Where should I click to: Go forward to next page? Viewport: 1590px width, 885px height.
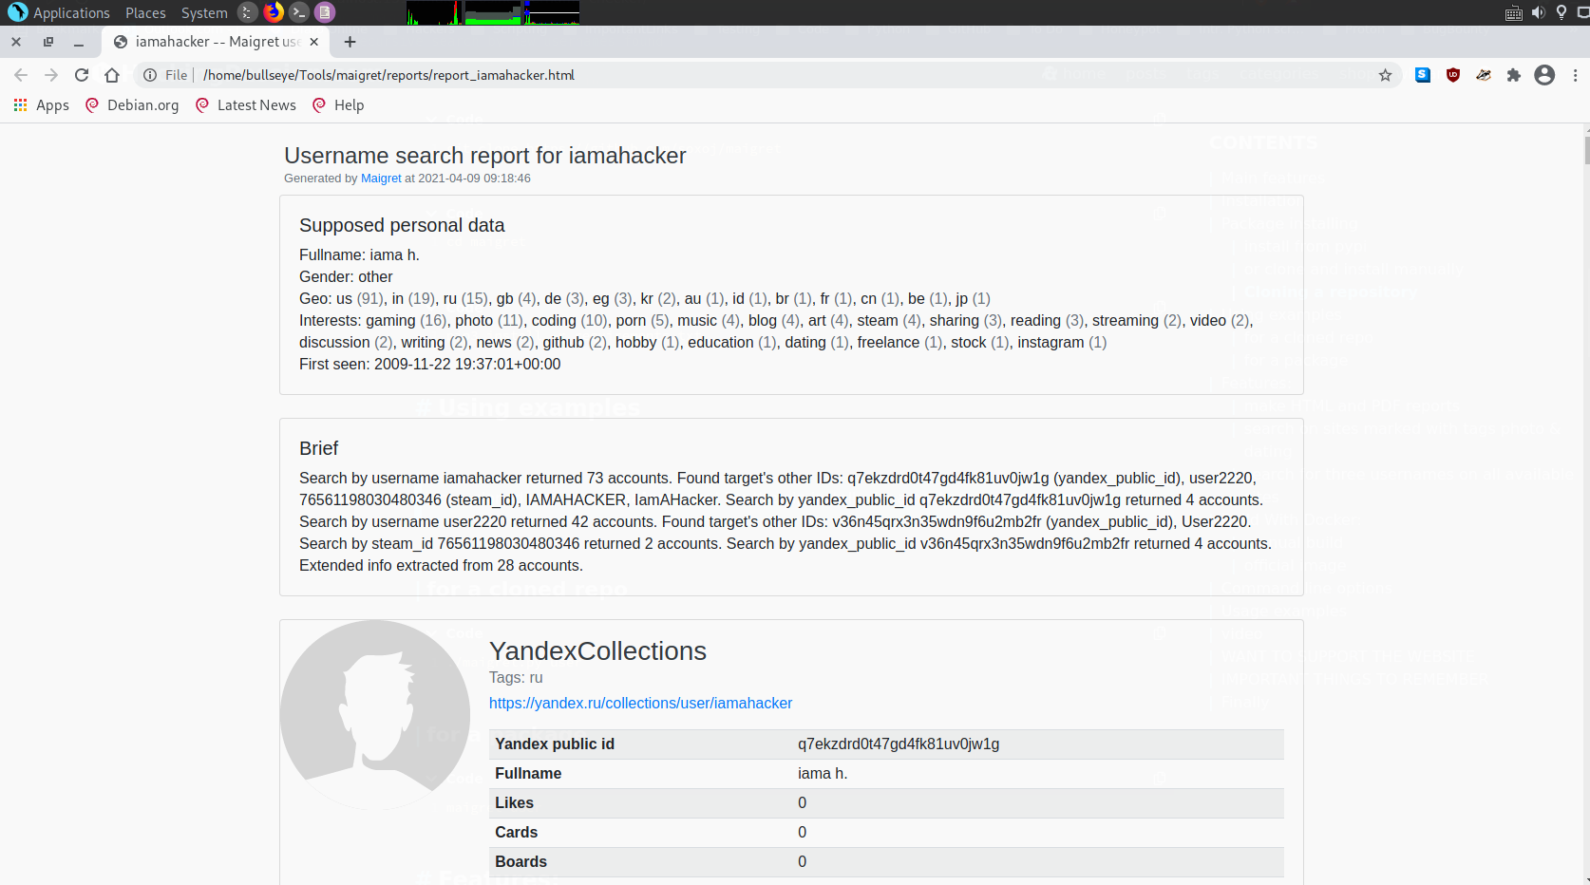[x=51, y=75]
